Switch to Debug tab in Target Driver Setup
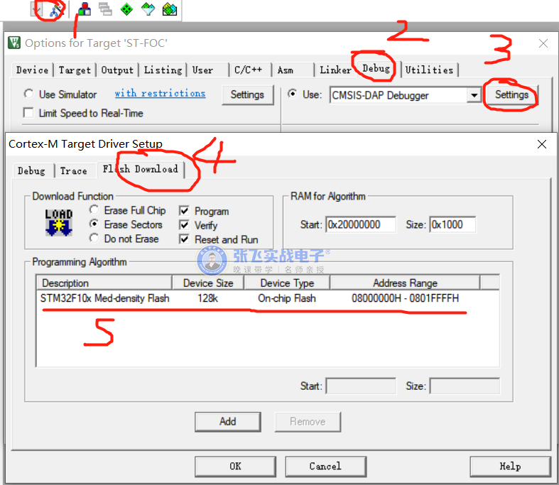 pos(31,170)
